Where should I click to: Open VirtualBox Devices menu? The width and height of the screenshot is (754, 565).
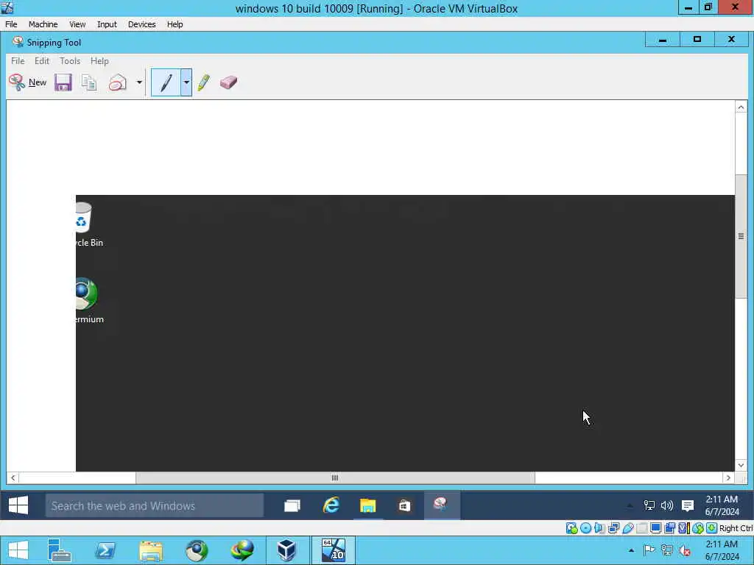[x=141, y=24]
